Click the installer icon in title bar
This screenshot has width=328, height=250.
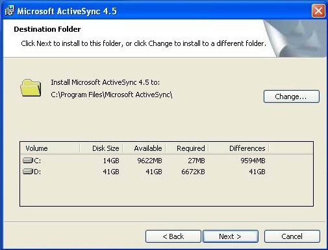(9, 10)
